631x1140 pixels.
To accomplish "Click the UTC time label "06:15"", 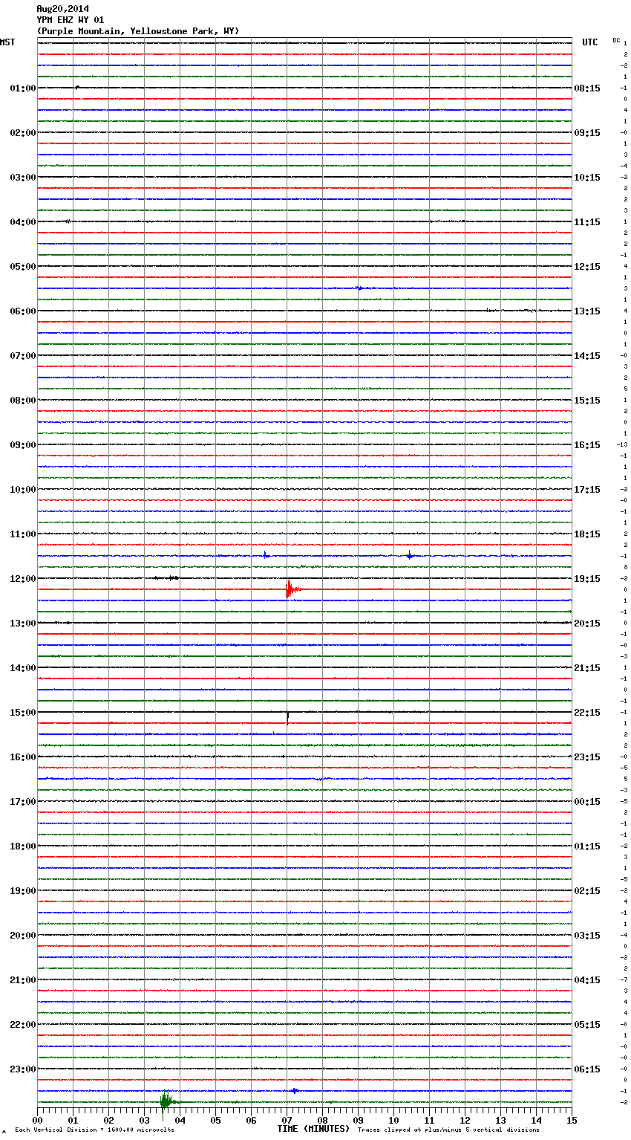I will click(587, 1069).
